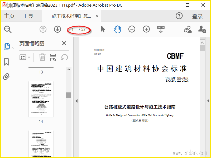Click the thumbnail label 13
211x158 pixels.
pyautogui.click(x=41, y=72)
